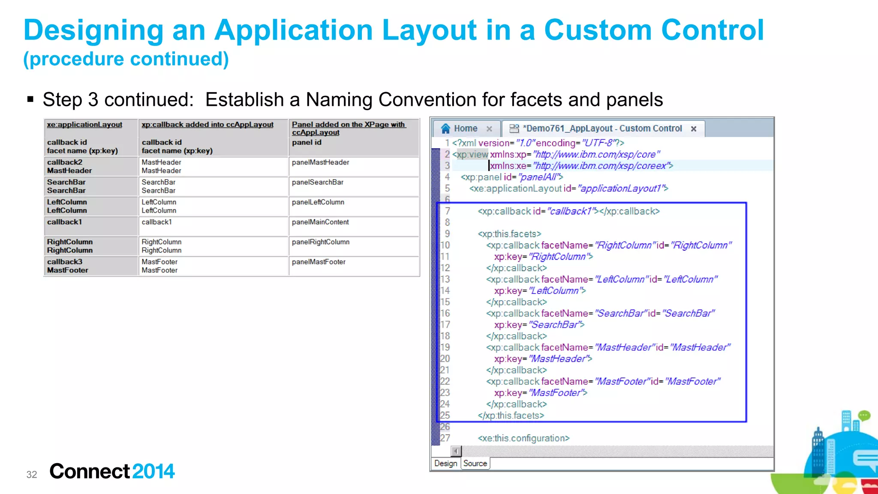
Task: Select the Demo761_AppLayout Custom Control tab
Action: (603, 129)
